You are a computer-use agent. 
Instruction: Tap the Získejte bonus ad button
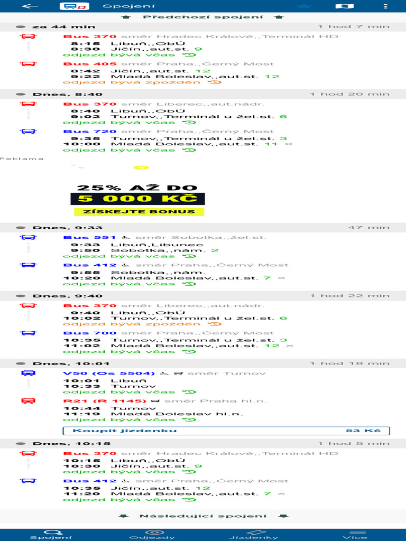tap(139, 211)
